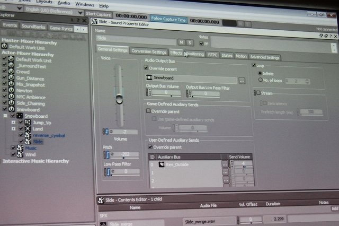The image size is (339, 226).
Task: Click the Volume RTPC link indicator icon
Action: [106, 131]
